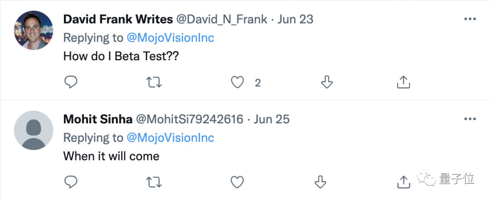490x200 pixels.
Task: Downvote David Frank's tweet
Action: pos(327,82)
